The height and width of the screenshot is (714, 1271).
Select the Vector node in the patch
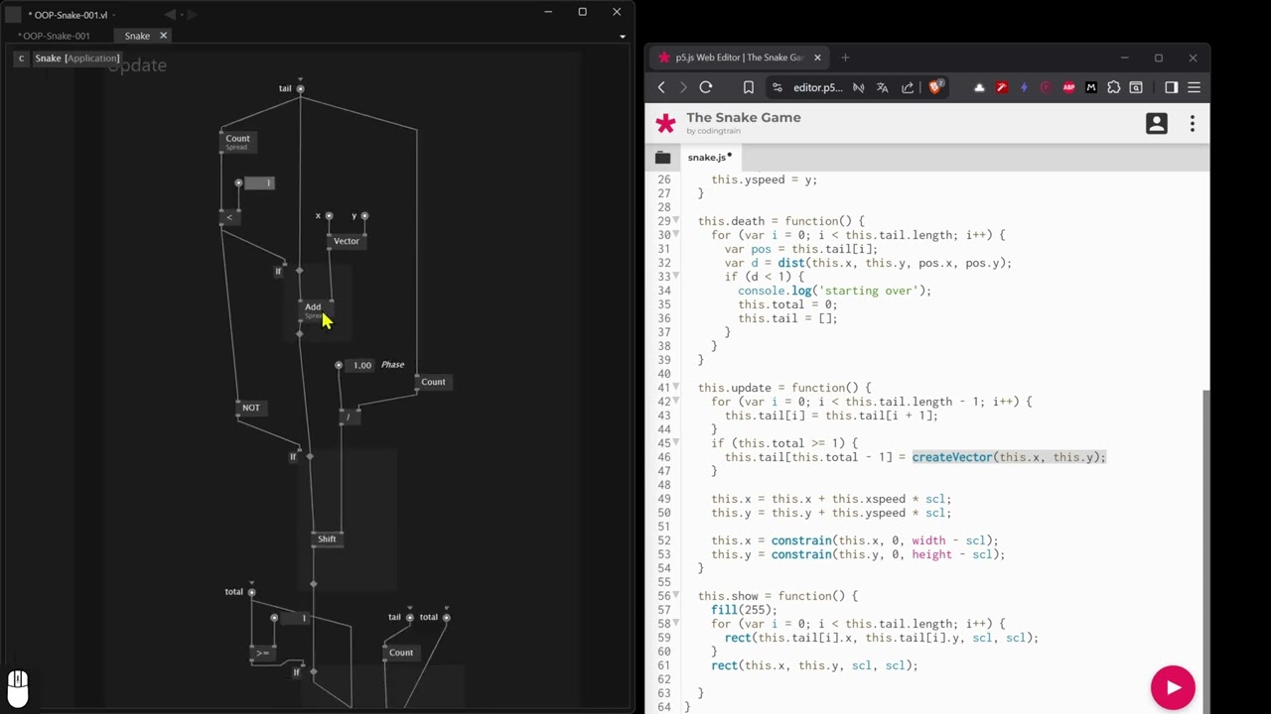[x=346, y=241]
